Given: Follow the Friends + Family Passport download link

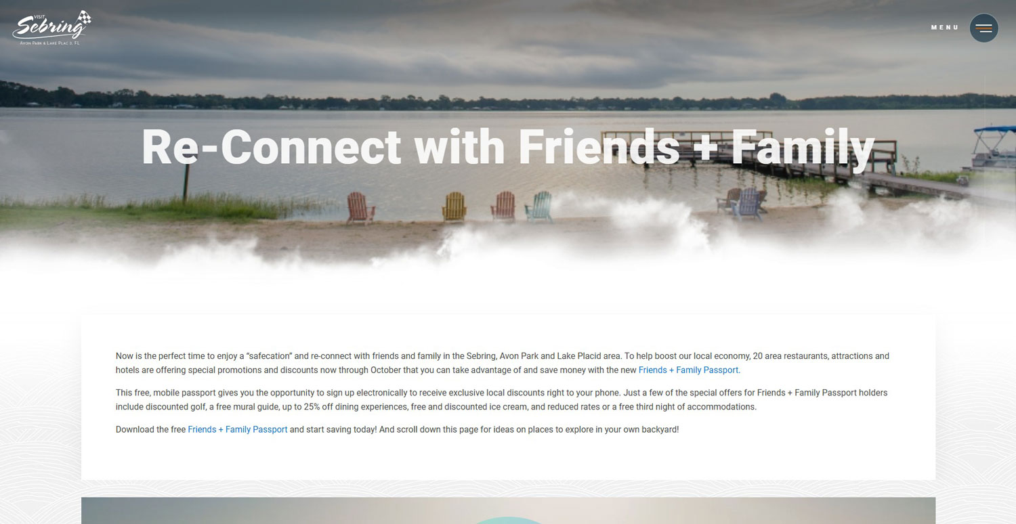Looking at the screenshot, I should (x=238, y=429).
